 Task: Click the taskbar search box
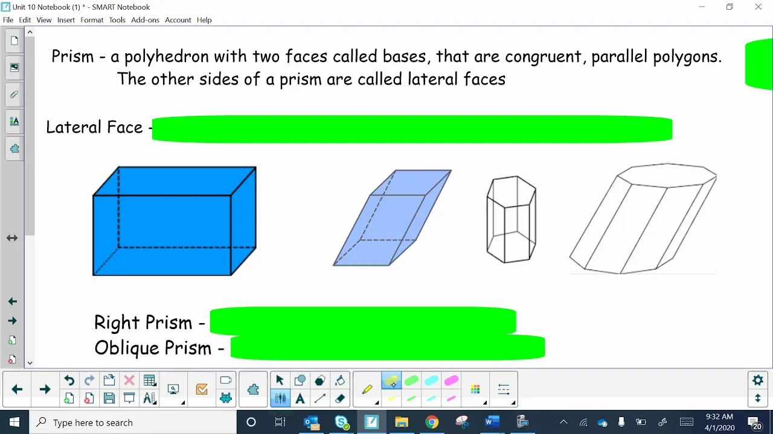[133, 422]
